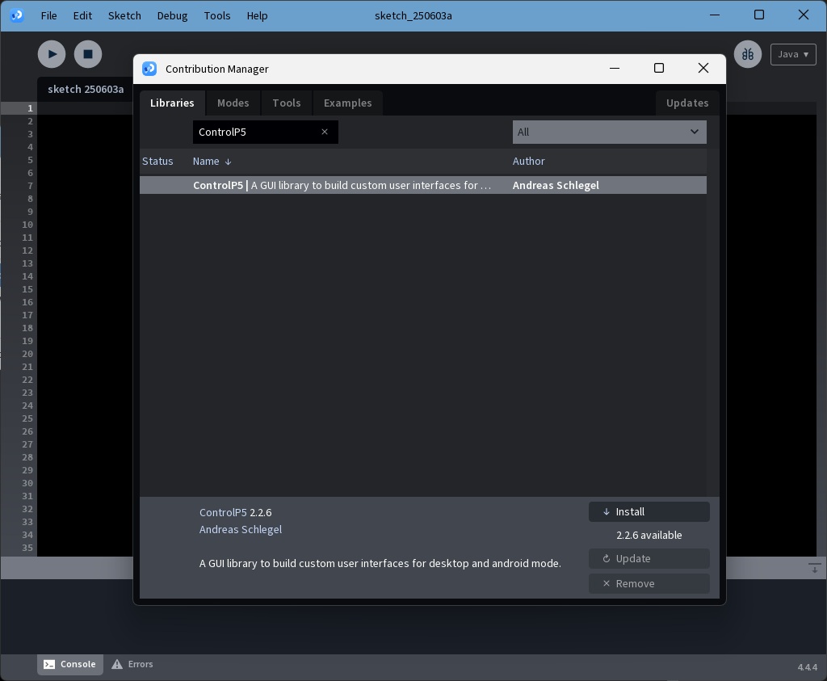827x681 pixels.
Task: Open the Andreas Schlegel author link
Action: tap(241, 529)
